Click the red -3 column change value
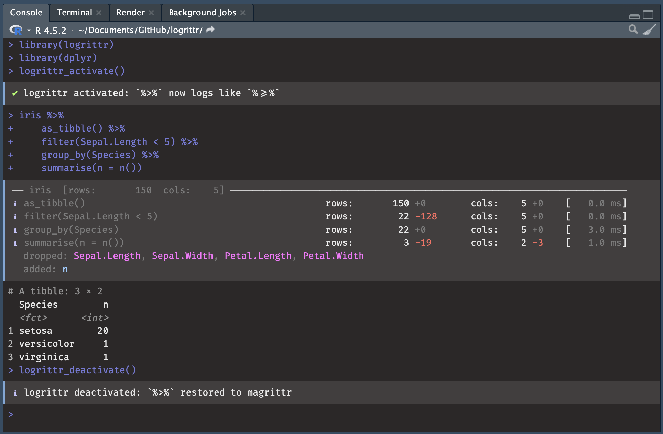Screen dimensions: 663x434 point(538,243)
